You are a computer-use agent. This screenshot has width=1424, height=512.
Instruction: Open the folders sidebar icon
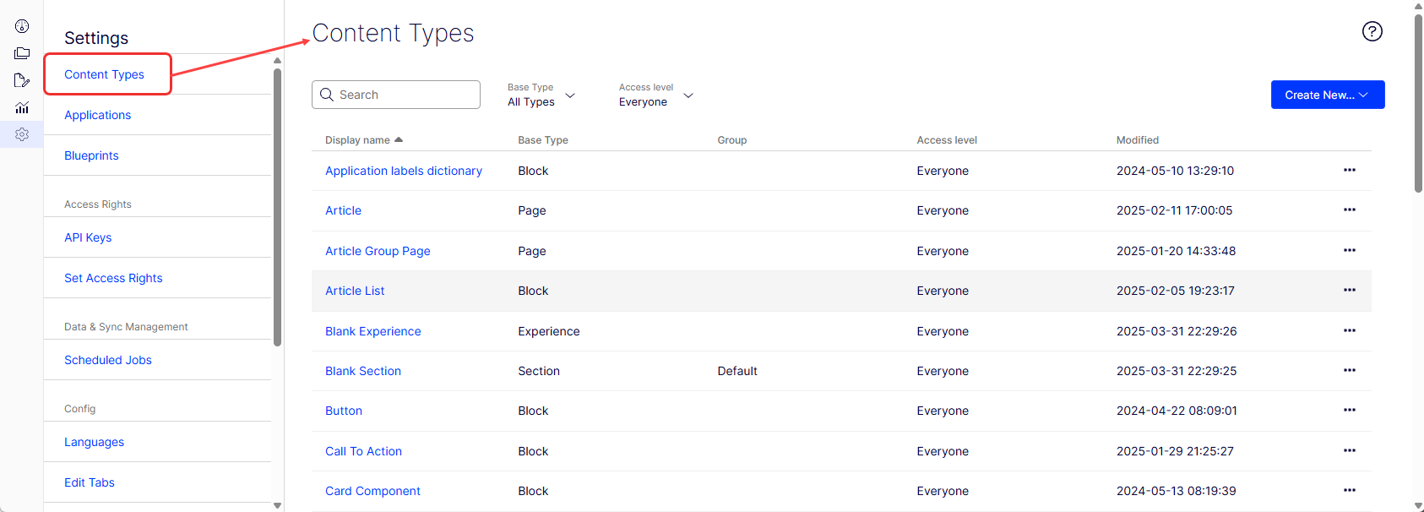(x=22, y=53)
